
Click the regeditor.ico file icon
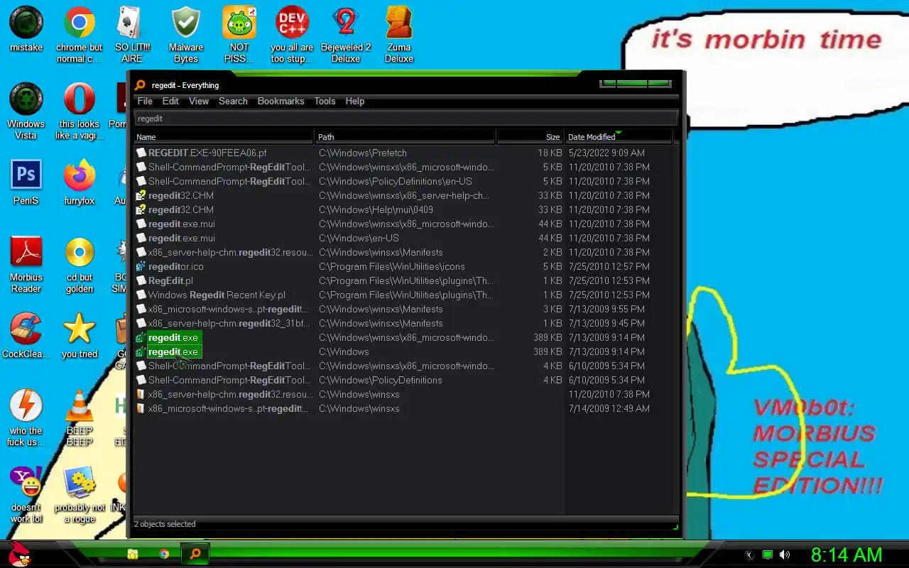click(141, 266)
